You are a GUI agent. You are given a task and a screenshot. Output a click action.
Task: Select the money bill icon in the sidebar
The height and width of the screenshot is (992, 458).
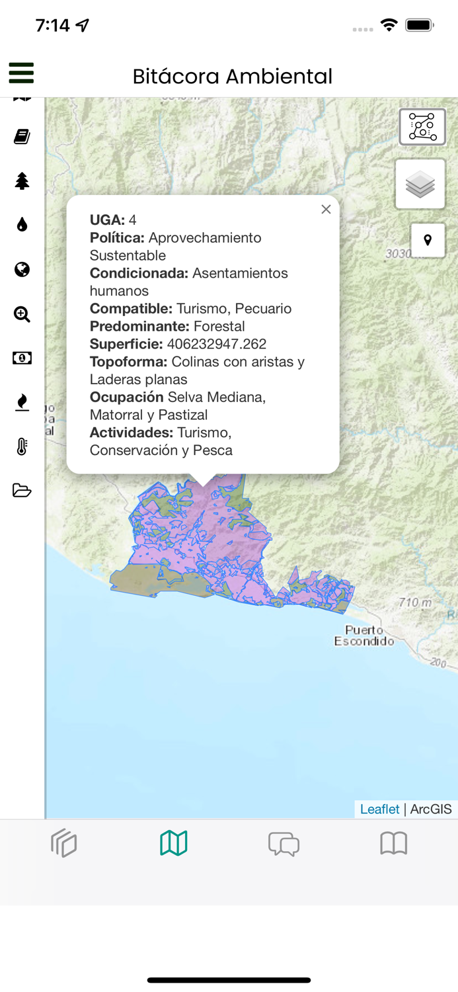click(20, 358)
